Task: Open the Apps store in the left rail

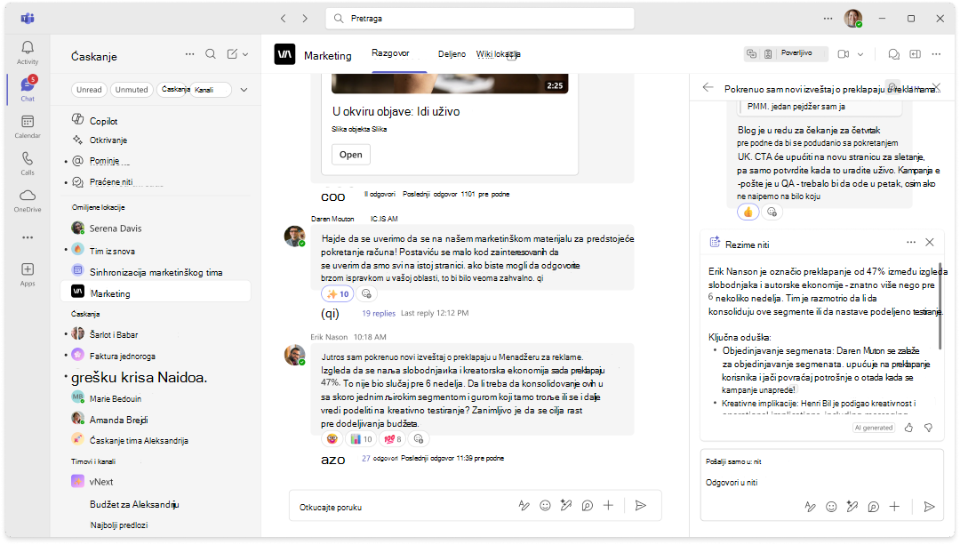Action: click(x=28, y=275)
